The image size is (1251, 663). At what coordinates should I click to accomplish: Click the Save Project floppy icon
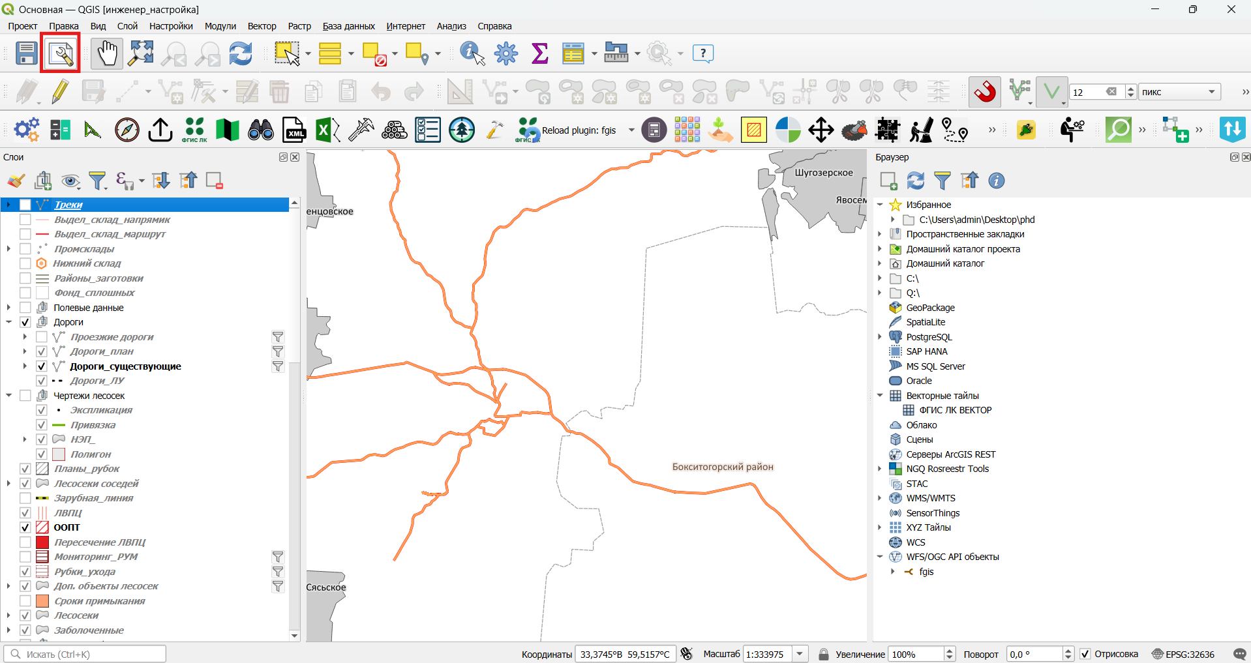tap(26, 53)
